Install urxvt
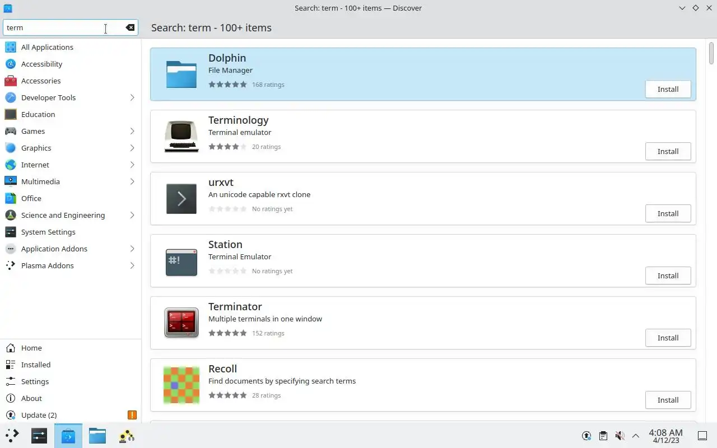 [668, 213]
